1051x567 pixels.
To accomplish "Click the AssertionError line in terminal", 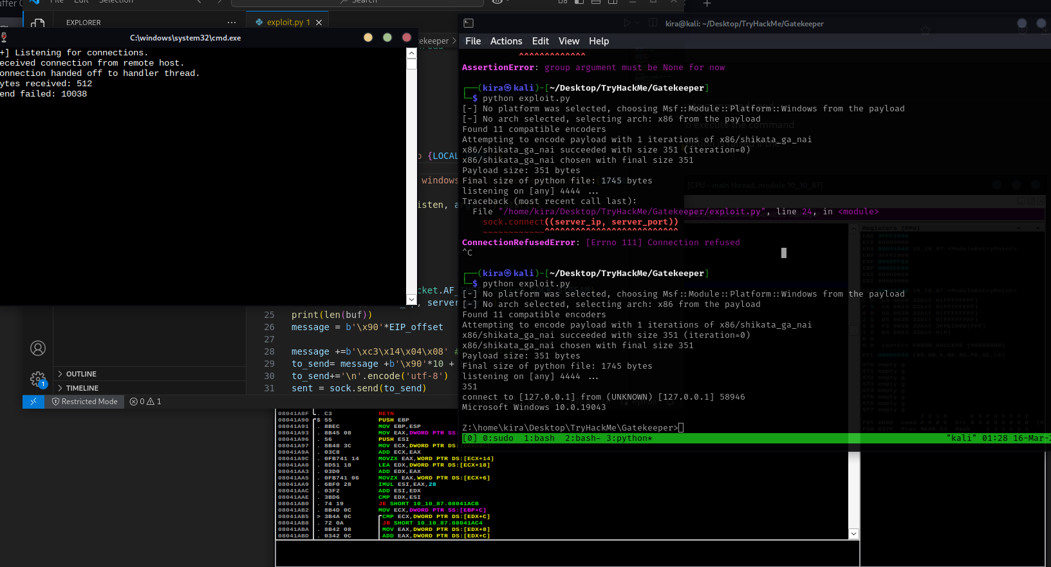I will [x=593, y=68].
